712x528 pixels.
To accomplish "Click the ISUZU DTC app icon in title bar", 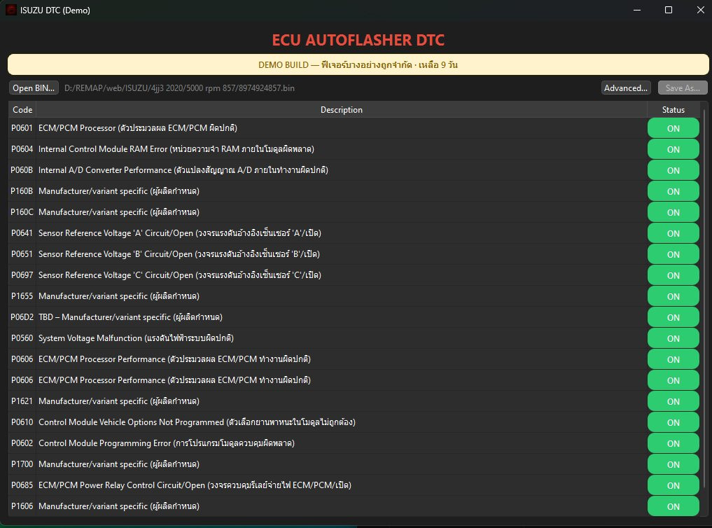I will point(11,11).
